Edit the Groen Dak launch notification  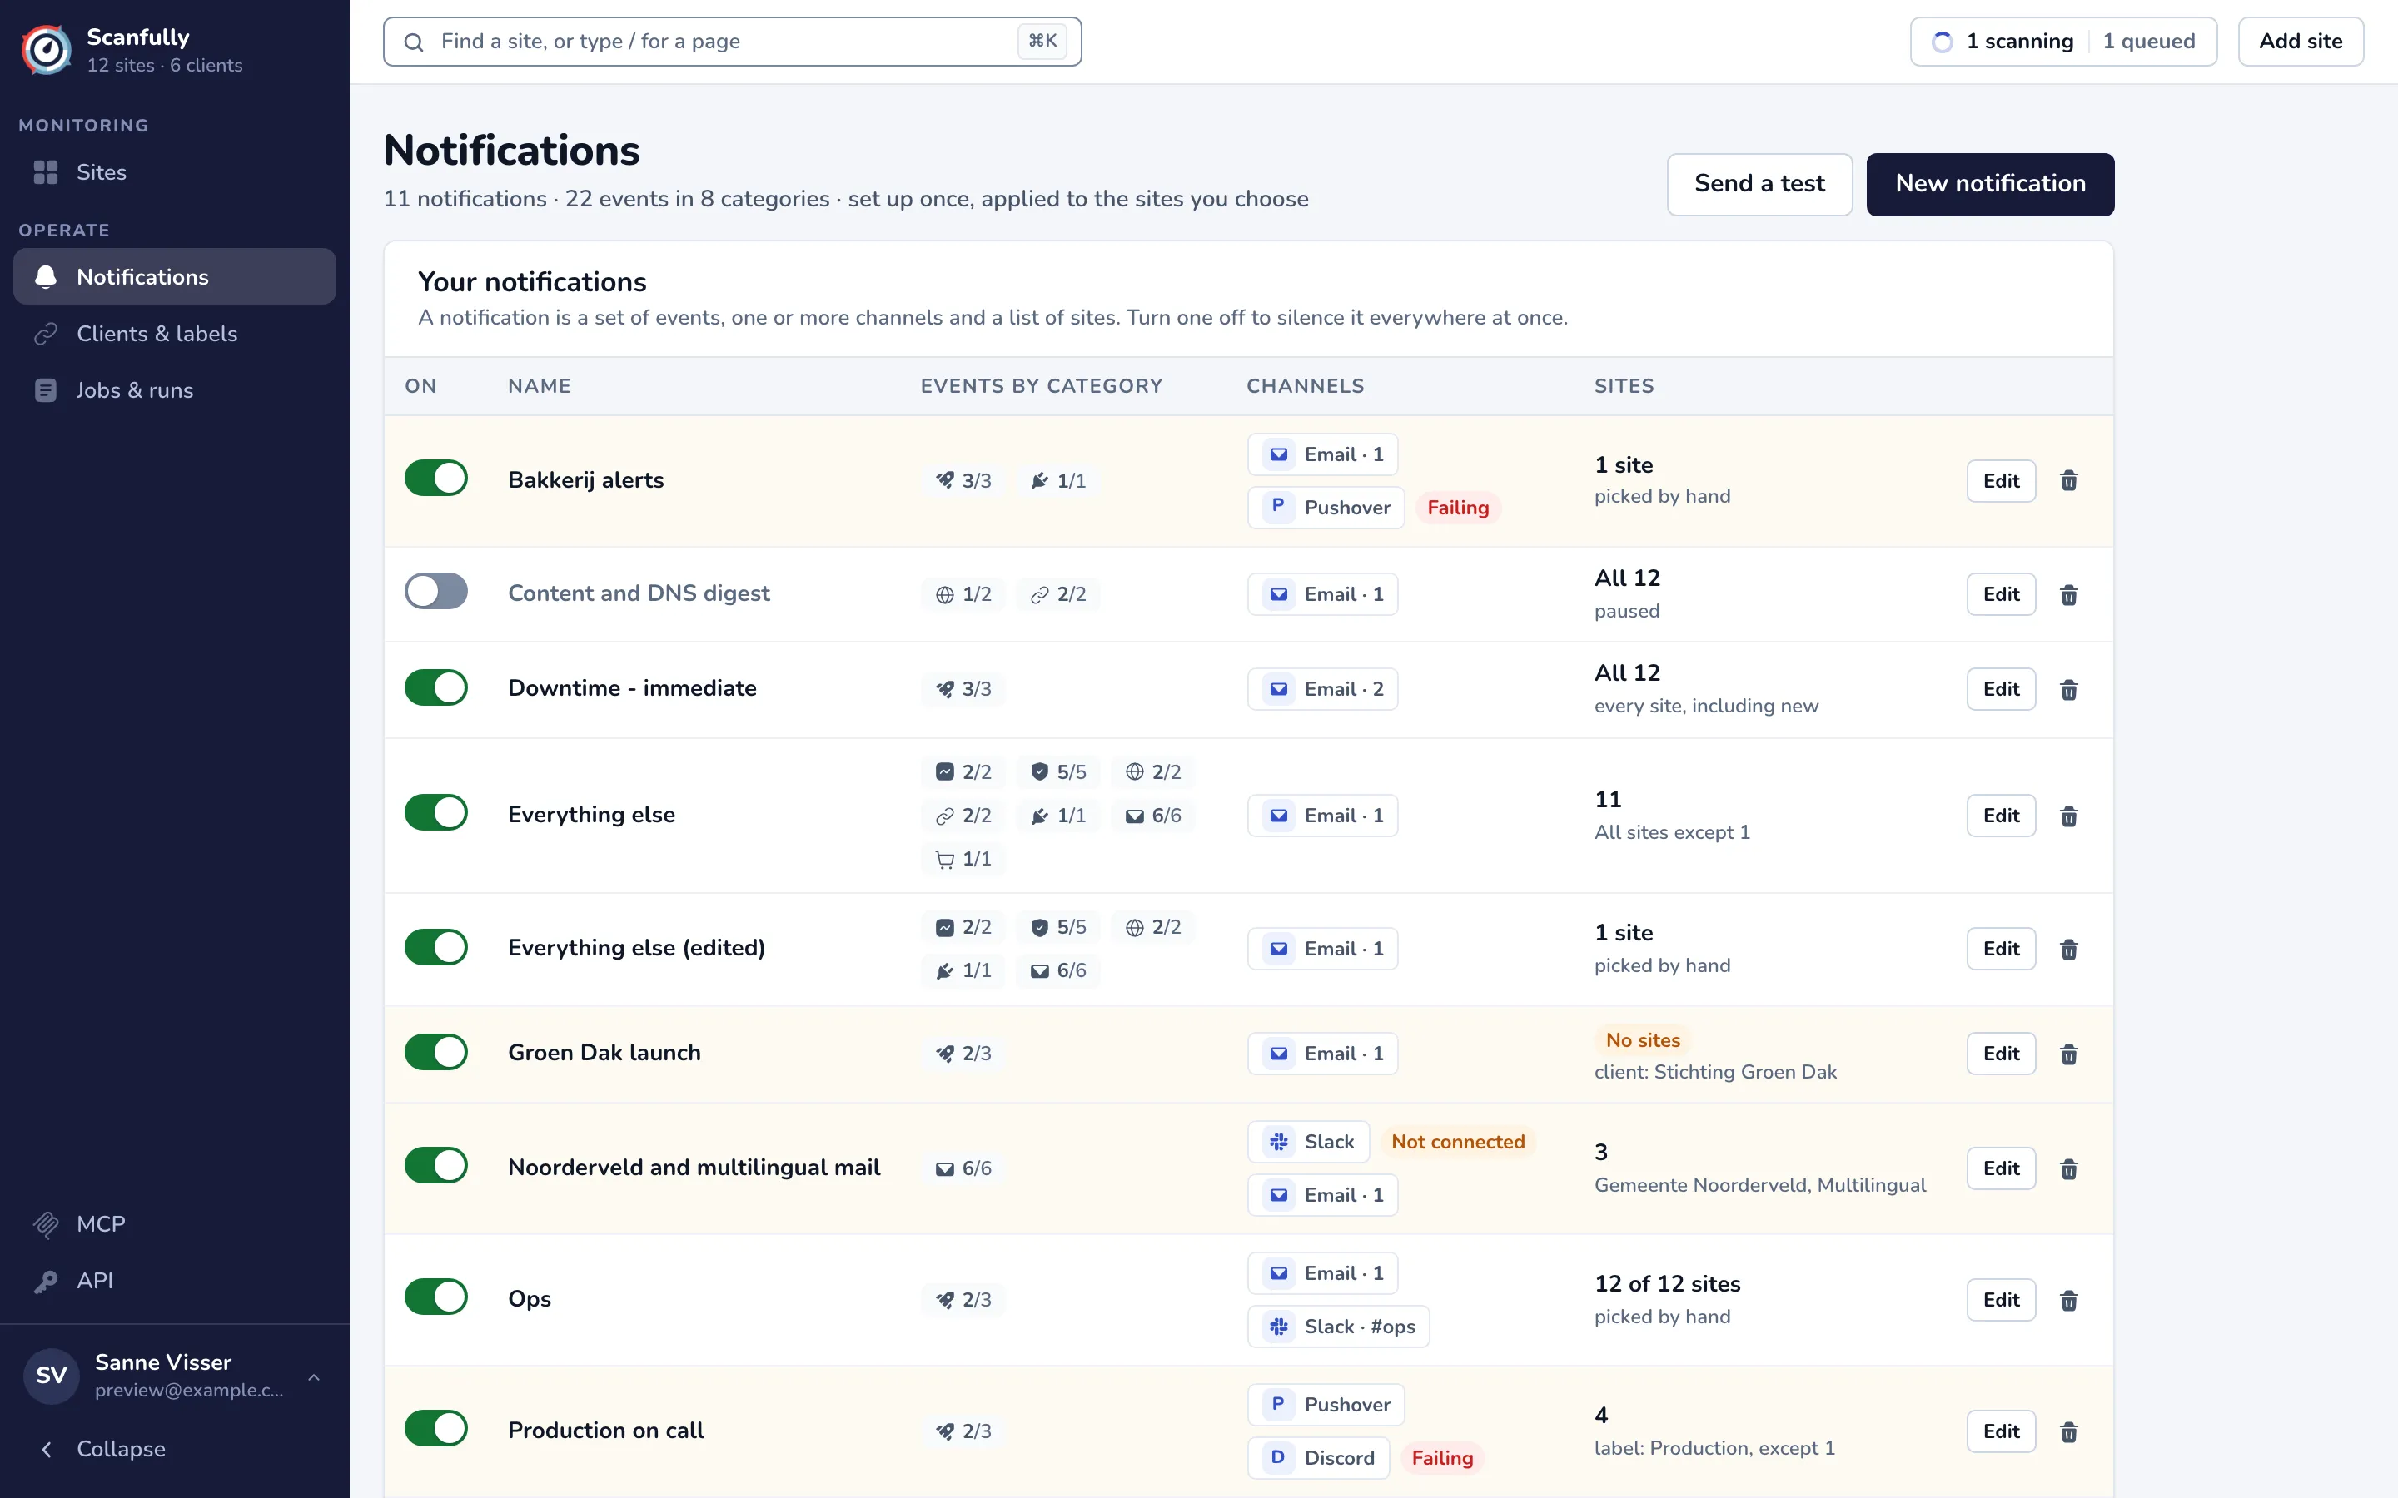(x=2001, y=1053)
